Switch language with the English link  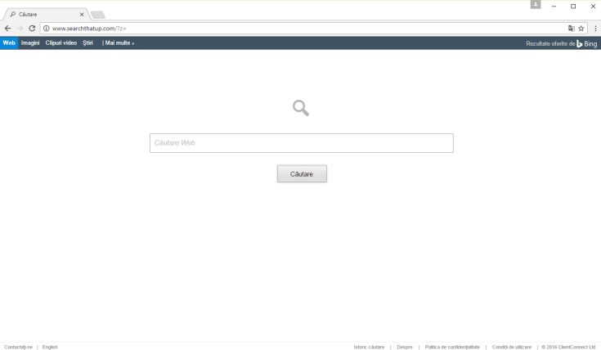(x=50, y=347)
